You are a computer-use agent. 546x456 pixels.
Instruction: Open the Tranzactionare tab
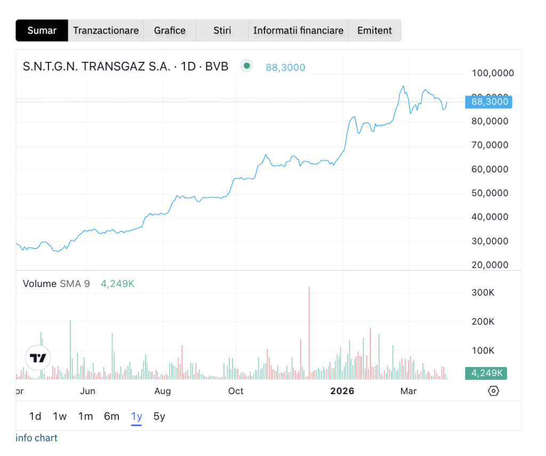click(106, 30)
